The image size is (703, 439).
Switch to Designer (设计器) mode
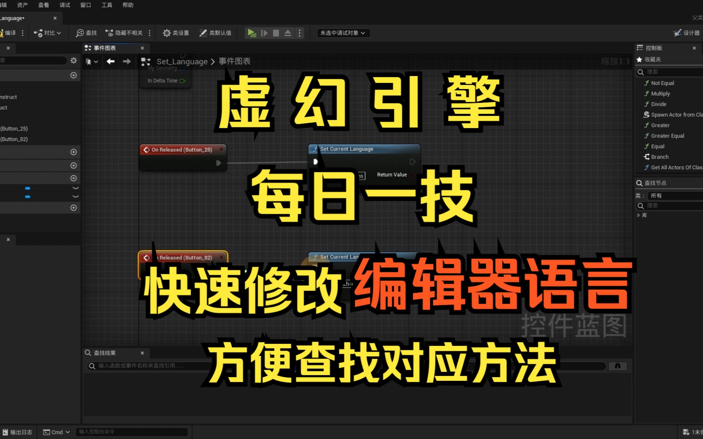point(687,33)
